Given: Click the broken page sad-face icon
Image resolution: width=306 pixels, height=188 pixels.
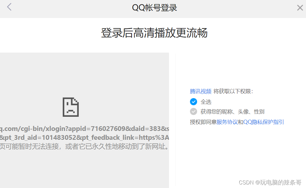Looking at the screenshot, I should coord(71,107).
